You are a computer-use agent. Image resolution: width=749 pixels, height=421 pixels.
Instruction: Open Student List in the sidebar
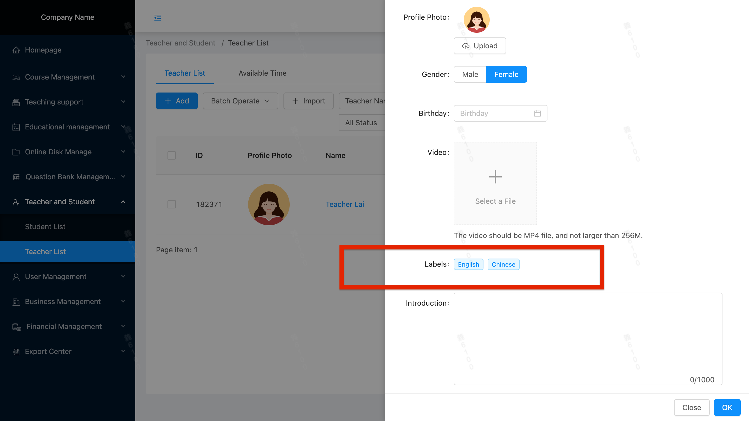(x=45, y=227)
